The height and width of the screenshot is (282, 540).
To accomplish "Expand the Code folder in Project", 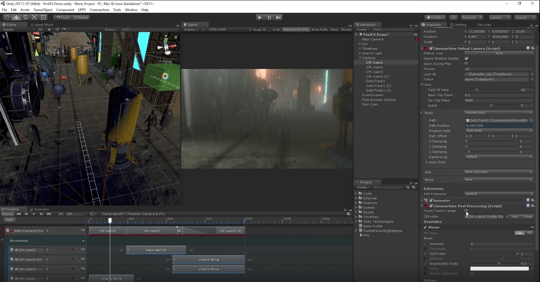I will point(356,193).
